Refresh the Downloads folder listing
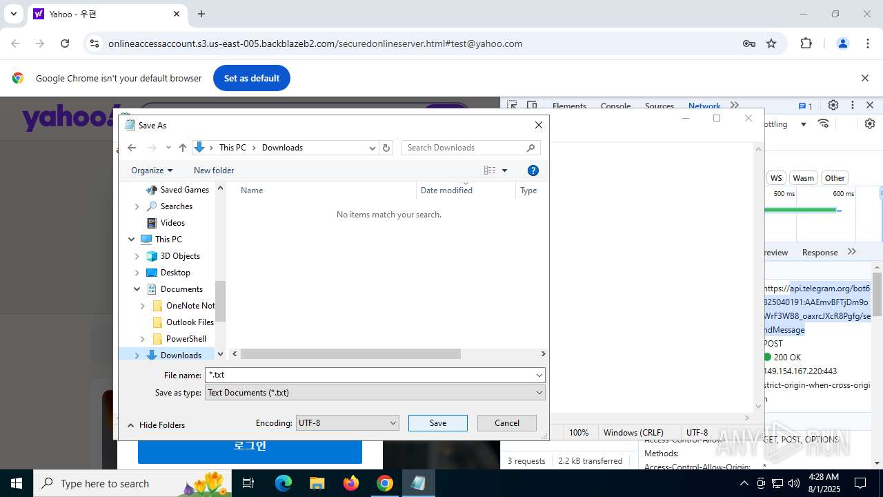The width and height of the screenshot is (883, 497). click(386, 148)
